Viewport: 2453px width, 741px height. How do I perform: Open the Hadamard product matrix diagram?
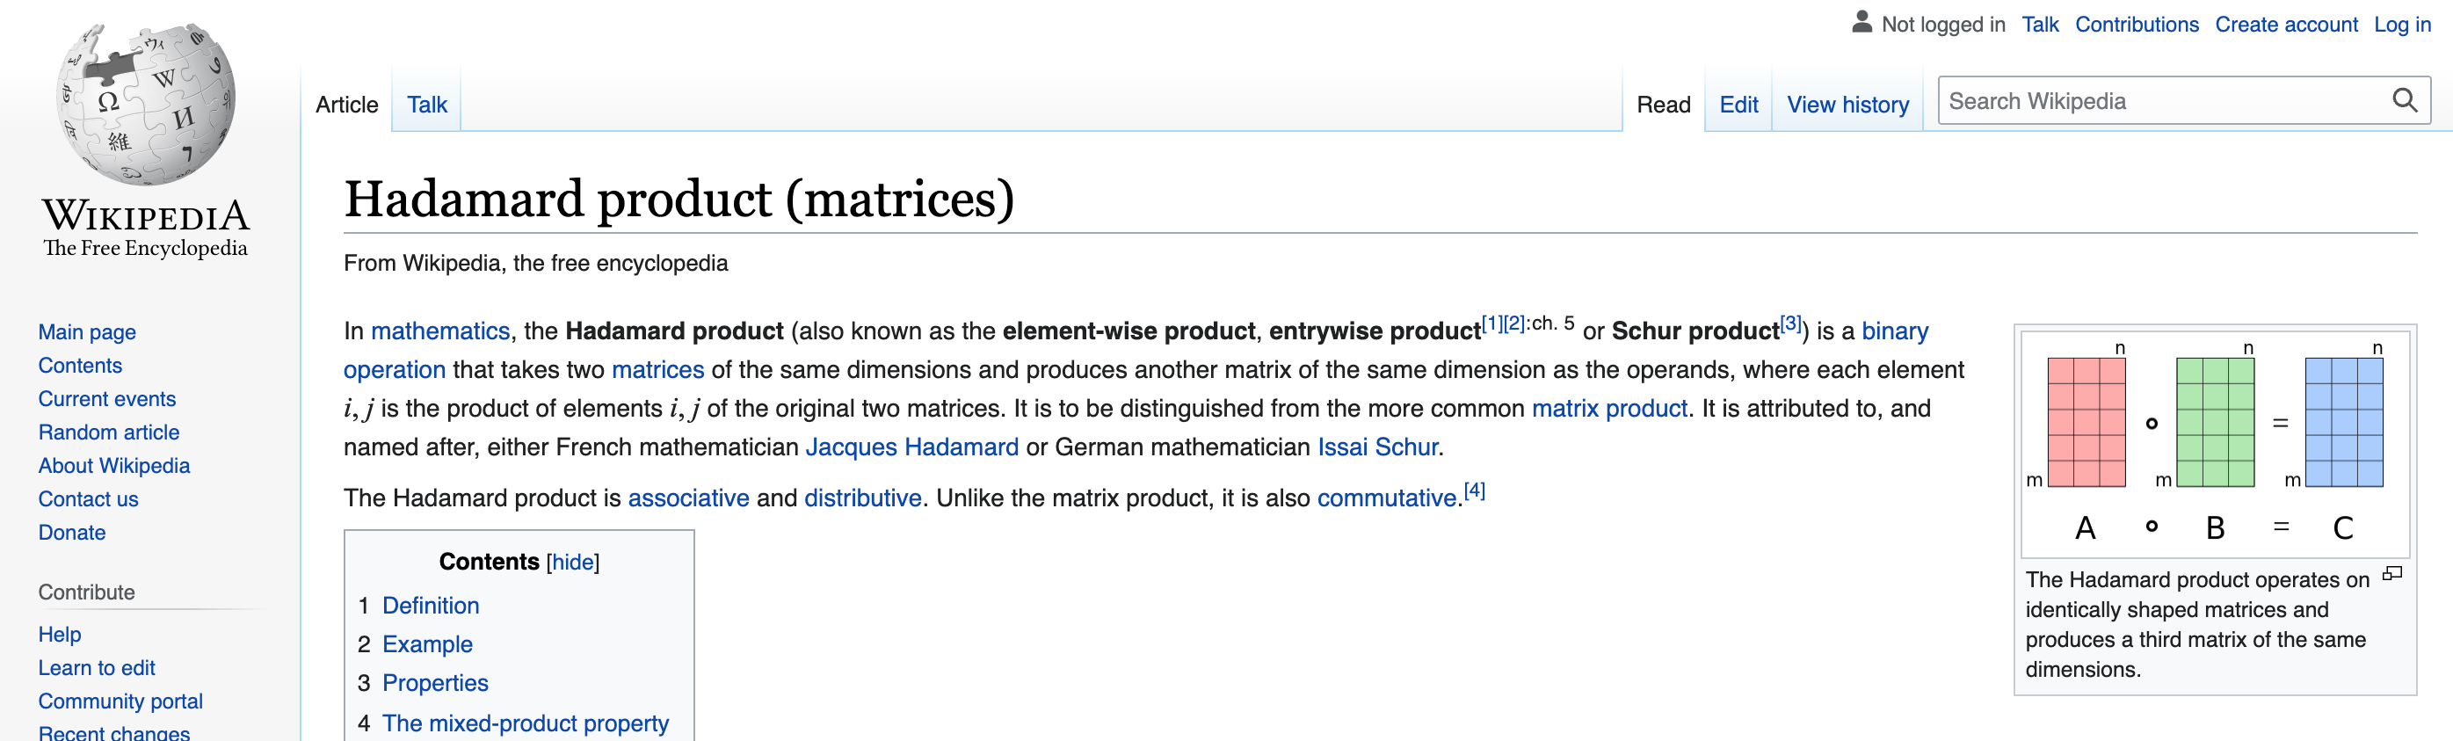pyautogui.click(x=2215, y=444)
